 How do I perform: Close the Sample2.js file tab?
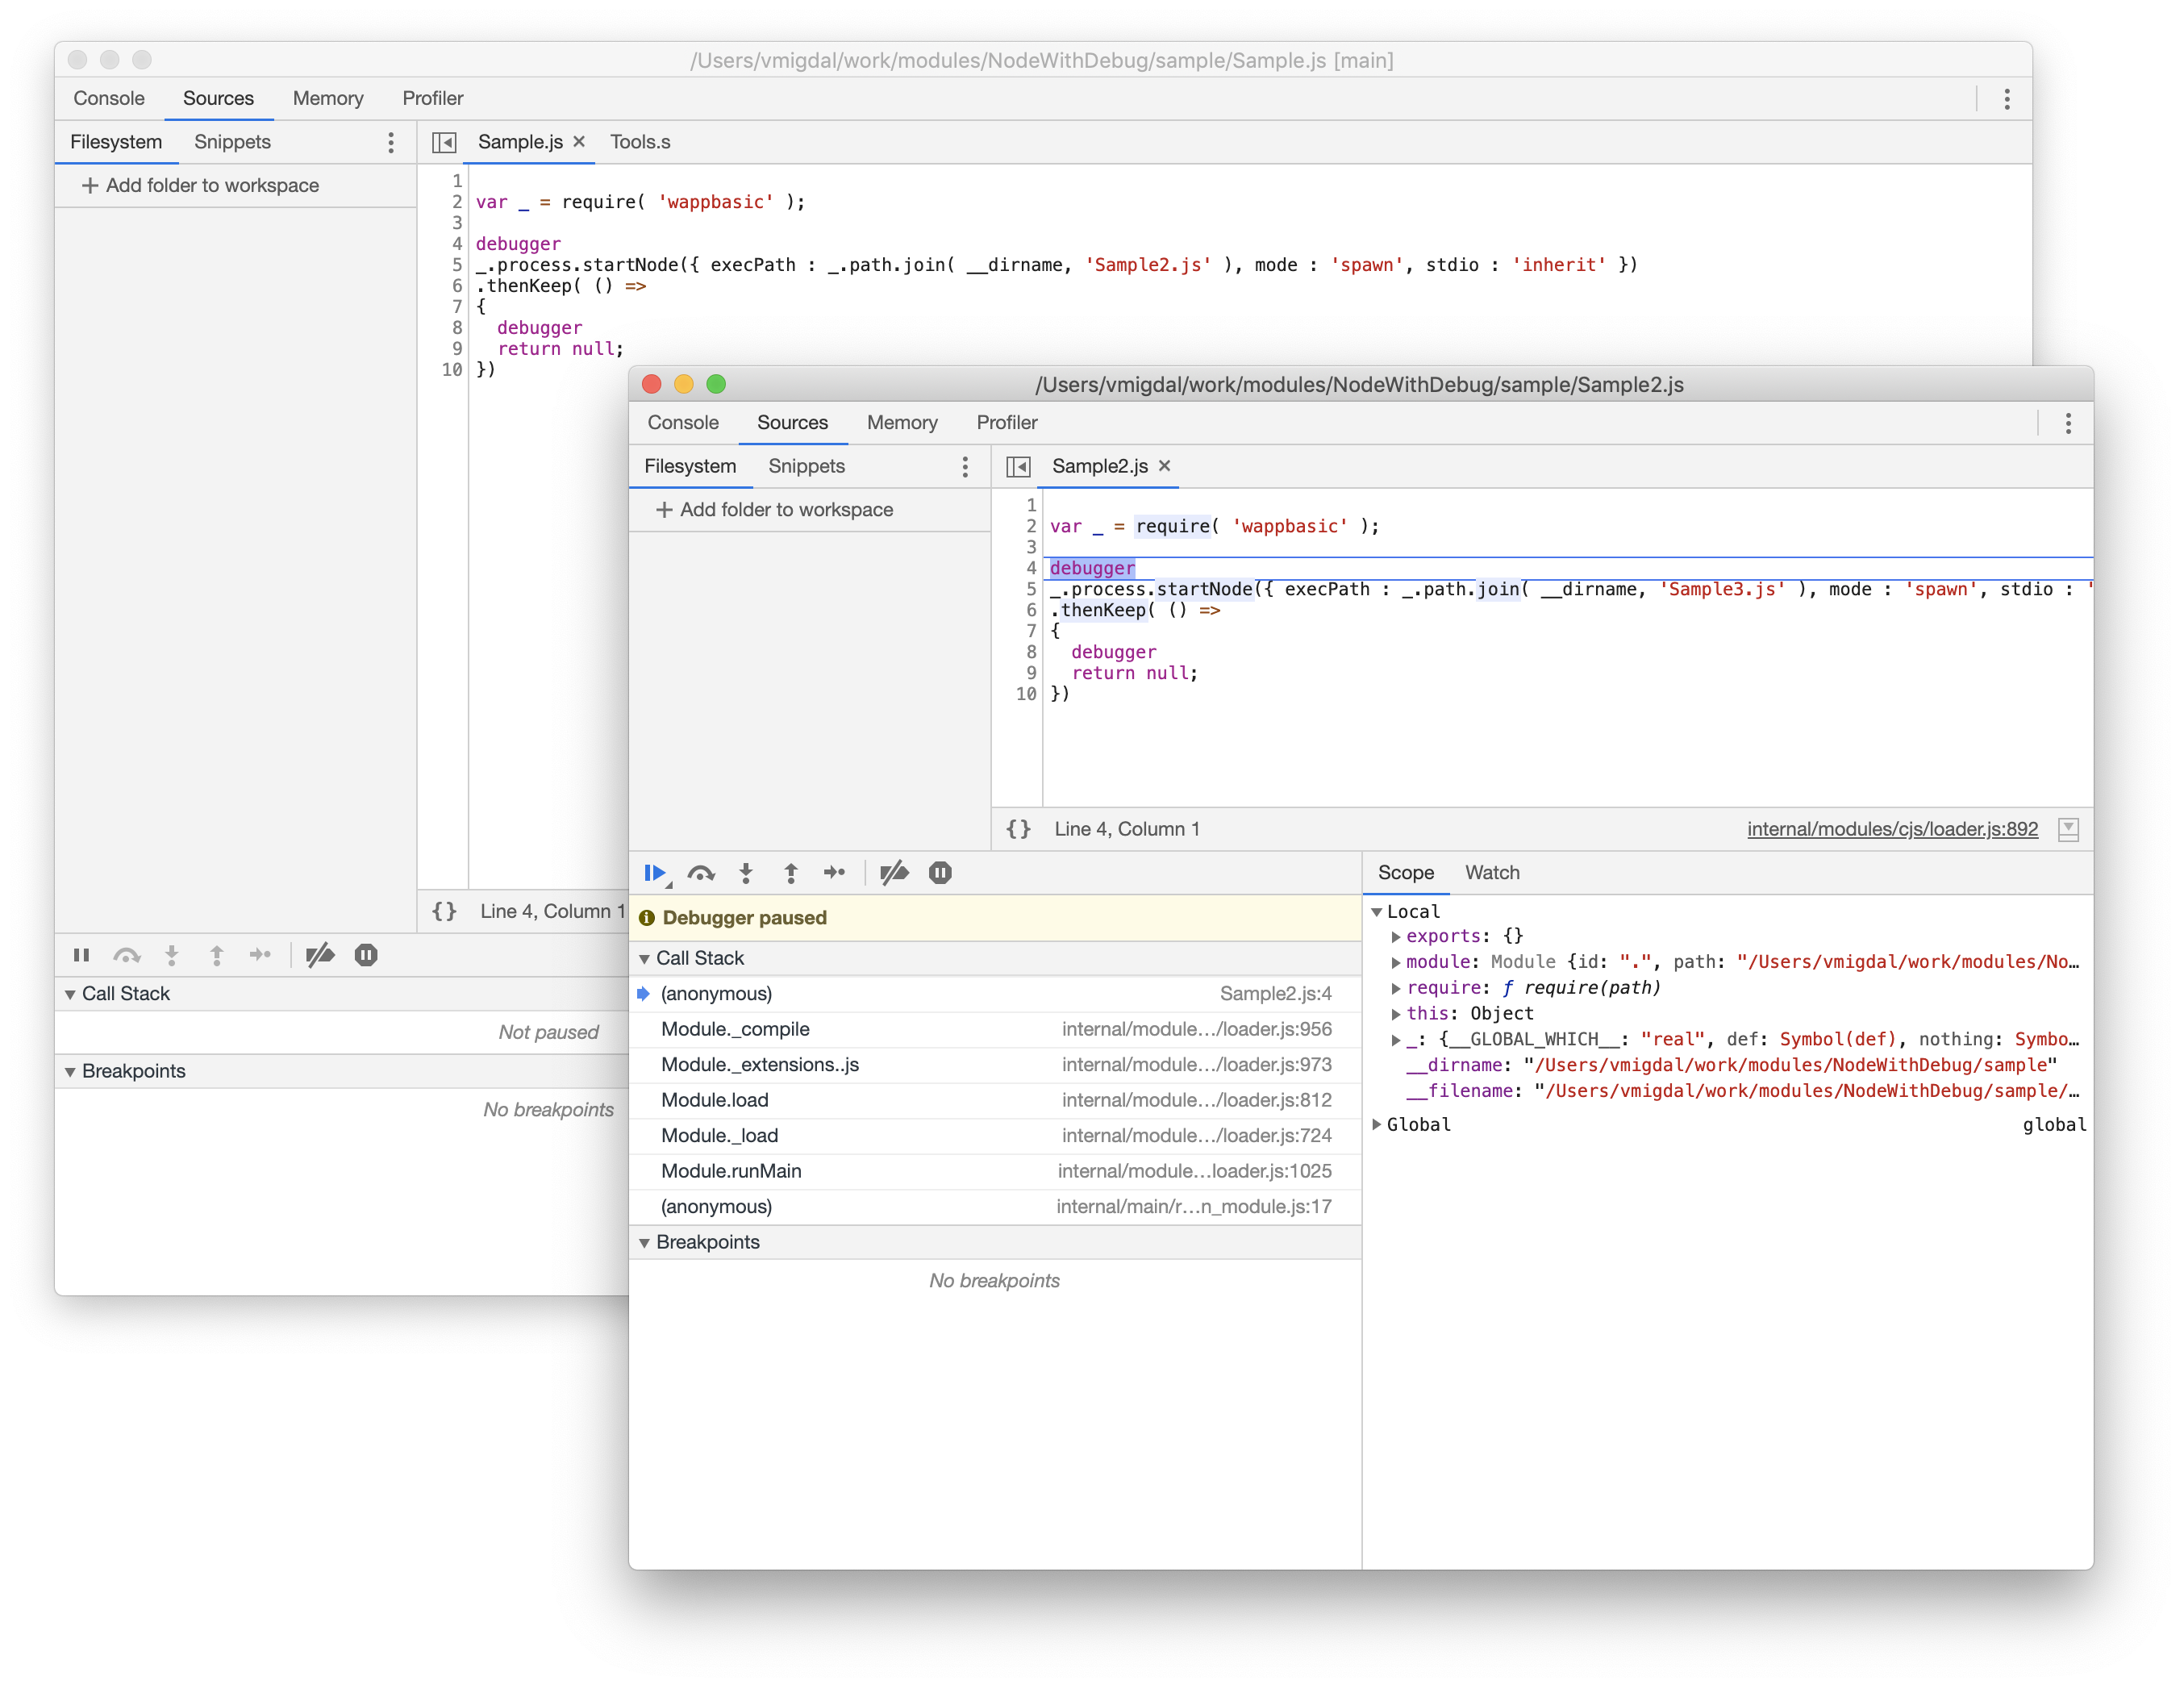1165,466
